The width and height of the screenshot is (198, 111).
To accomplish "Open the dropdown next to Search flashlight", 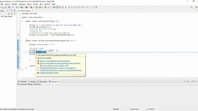I will pos(51,7).
